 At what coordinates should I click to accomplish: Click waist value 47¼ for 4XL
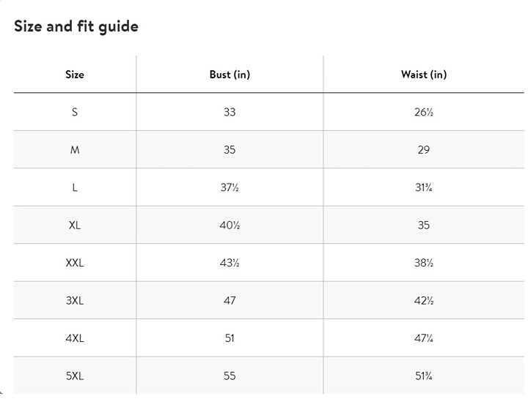[x=424, y=338]
